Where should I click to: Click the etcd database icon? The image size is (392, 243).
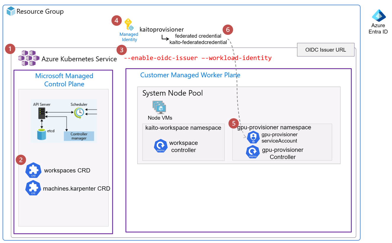[x=42, y=134]
